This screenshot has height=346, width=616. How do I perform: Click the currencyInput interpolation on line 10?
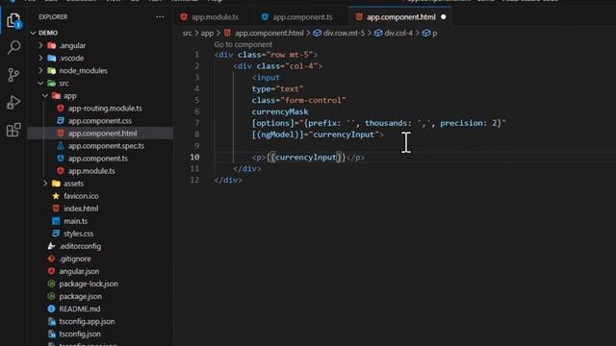click(306, 158)
